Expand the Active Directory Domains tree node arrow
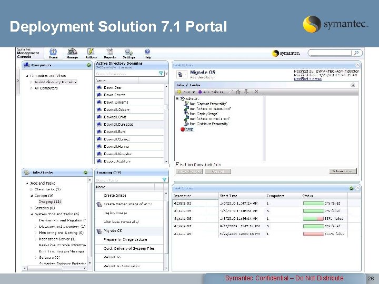Viewport: 379px width, 284px height. 31,82
